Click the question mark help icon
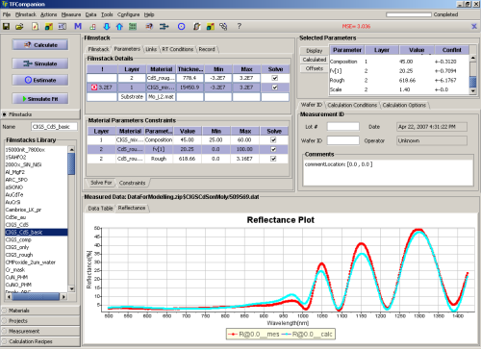 tap(239, 26)
